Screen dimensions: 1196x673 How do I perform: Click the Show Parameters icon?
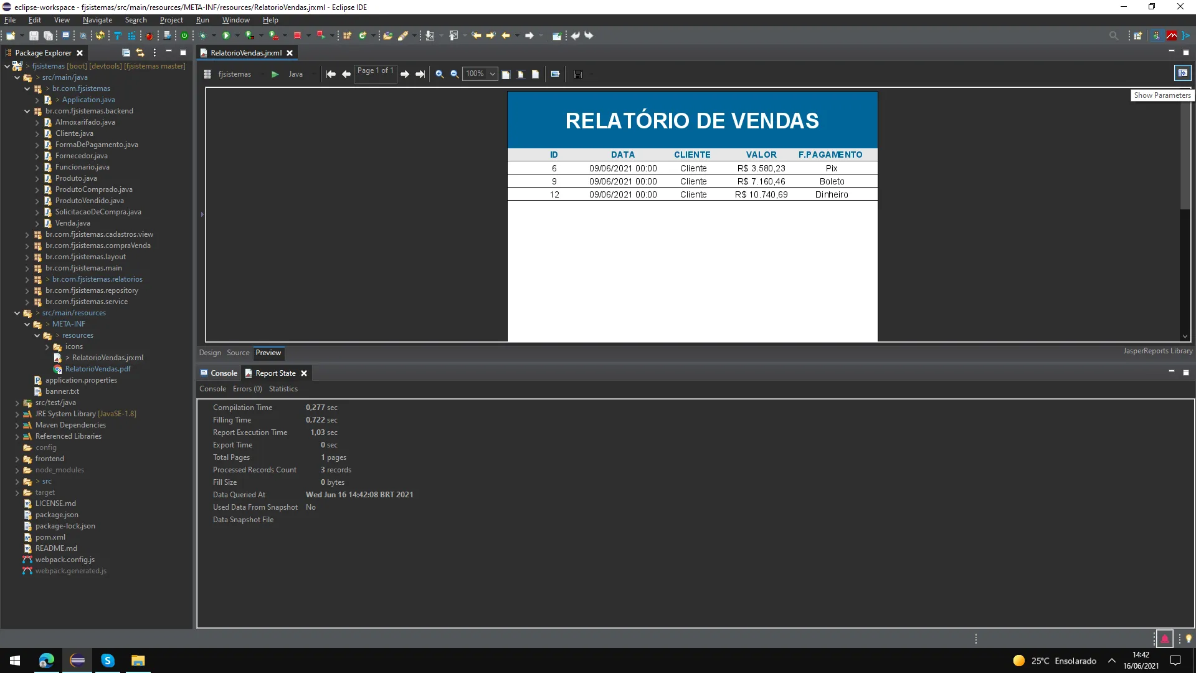pos(1182,74)
